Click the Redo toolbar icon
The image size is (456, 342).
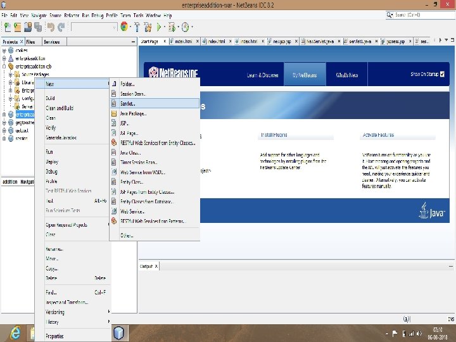tap(61, 27)
